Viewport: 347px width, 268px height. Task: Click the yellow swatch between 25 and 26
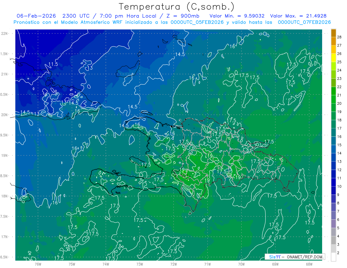(x=333, y=58)
